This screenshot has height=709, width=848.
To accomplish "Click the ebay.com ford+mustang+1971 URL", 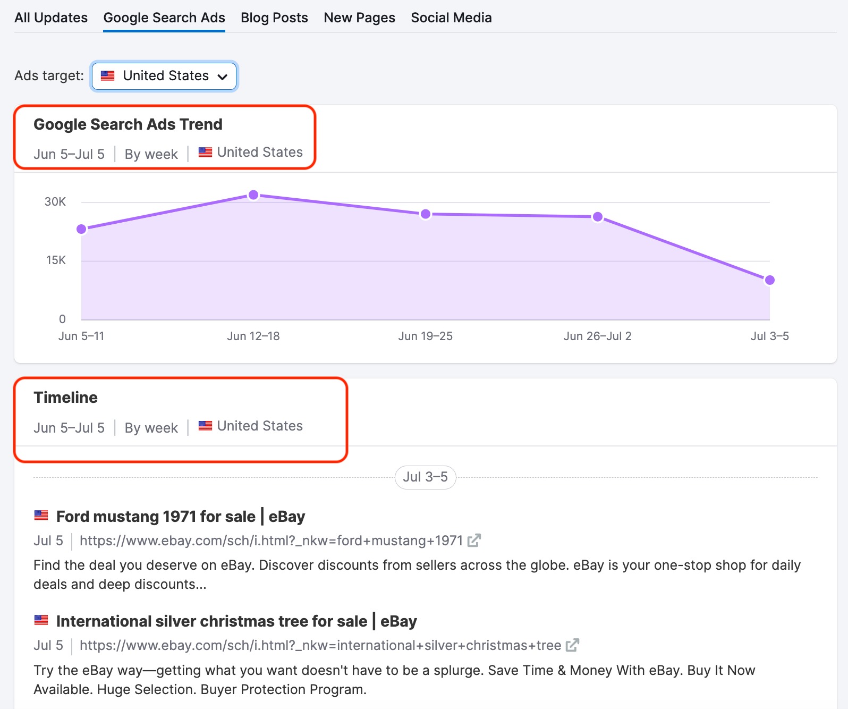I will coord(271,541).
